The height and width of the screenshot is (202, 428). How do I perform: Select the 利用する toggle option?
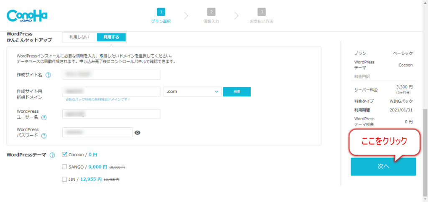click(x=111, y=37)
